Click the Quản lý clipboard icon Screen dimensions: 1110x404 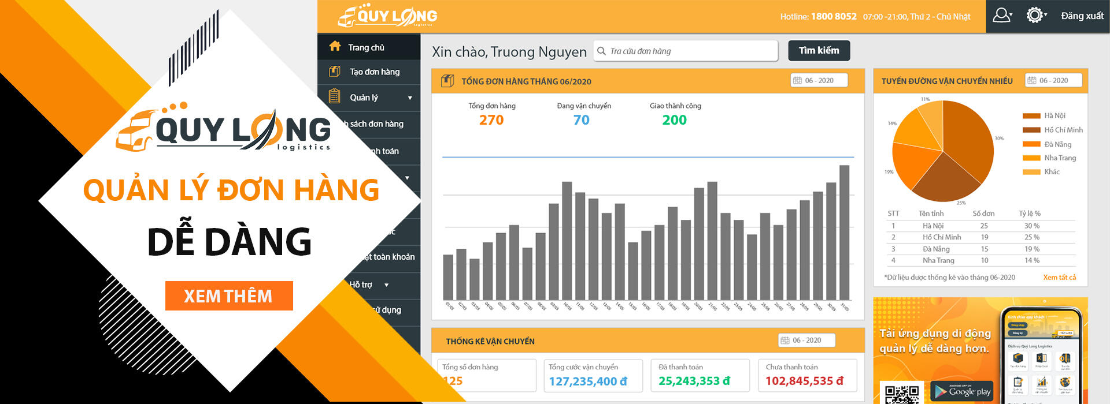(334, 96)
